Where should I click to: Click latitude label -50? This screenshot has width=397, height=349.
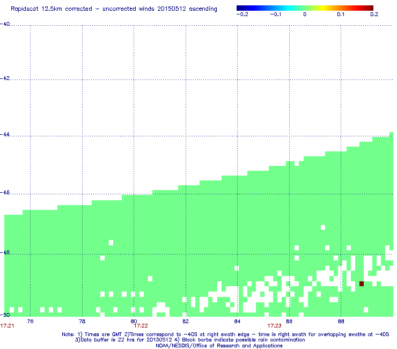click(x=5, y=315)
